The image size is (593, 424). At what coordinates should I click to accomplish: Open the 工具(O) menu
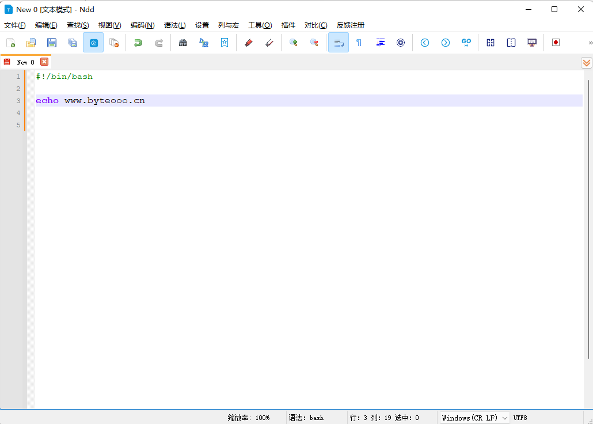(260, 25)
